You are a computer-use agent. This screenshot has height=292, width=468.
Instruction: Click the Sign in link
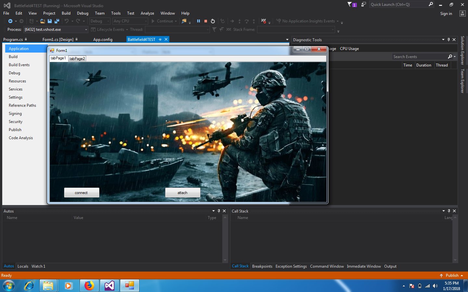coord(446,14)
